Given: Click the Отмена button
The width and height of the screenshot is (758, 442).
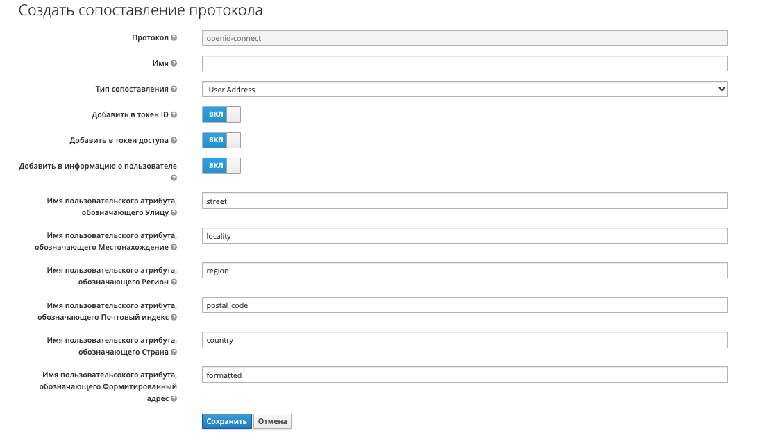Looking at the screenshot, I should tap(272, 421).
